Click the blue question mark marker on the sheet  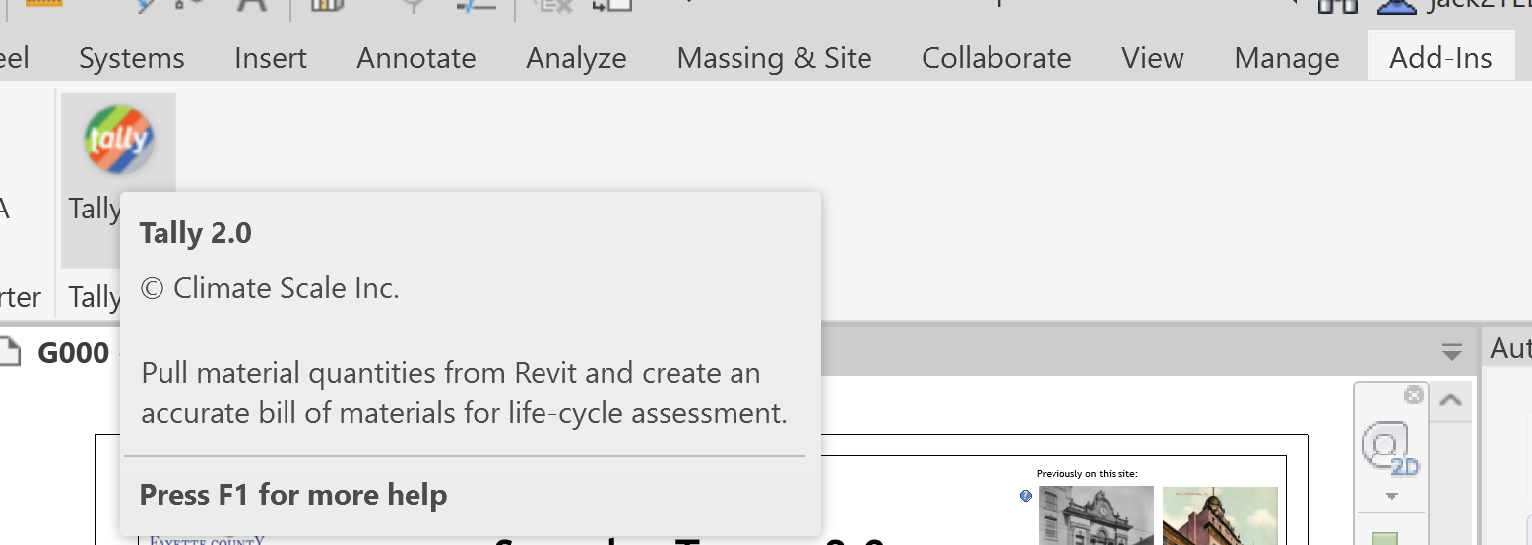tap(1026, 496)
